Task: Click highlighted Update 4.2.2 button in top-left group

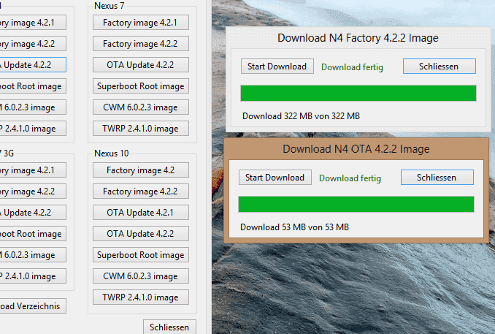Action: click(33, 65)
